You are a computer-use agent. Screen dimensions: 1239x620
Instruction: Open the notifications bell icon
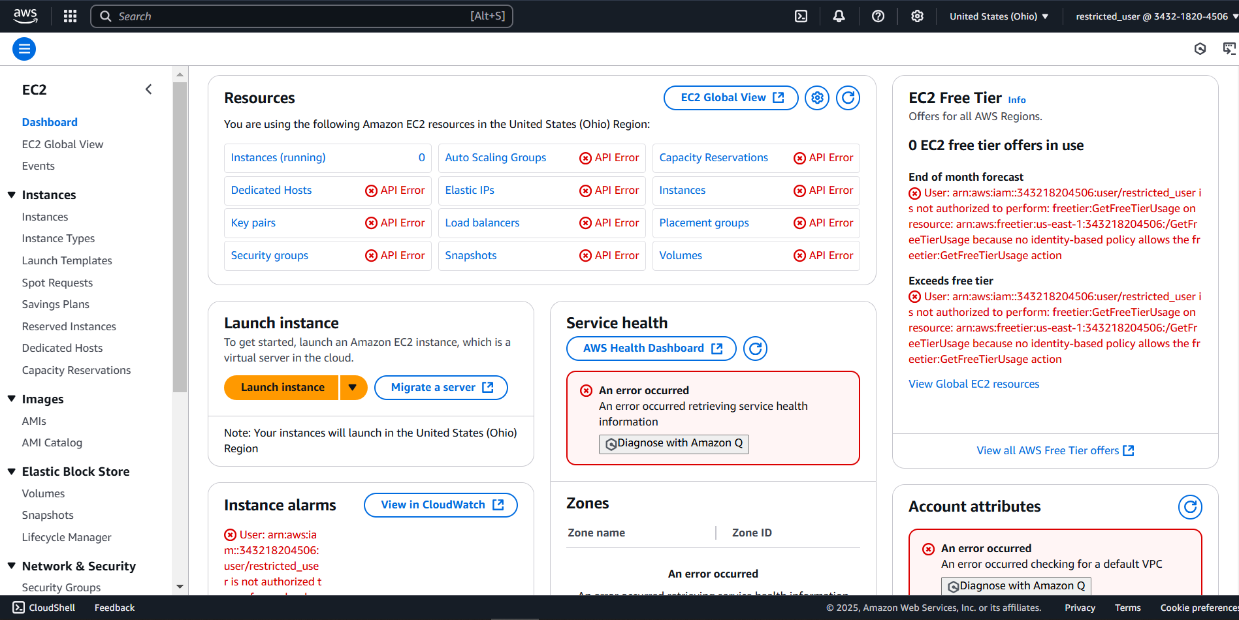coord(839,16)
